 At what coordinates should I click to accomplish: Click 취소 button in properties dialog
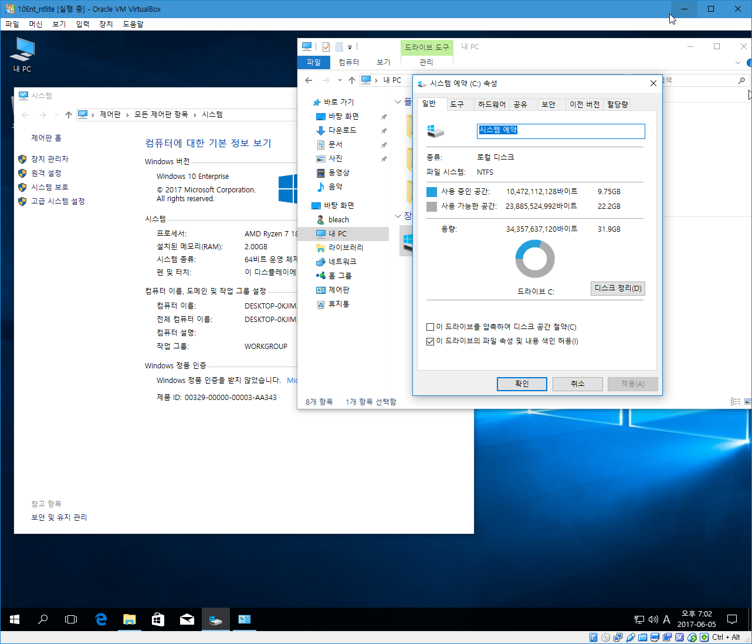(578, 384)
